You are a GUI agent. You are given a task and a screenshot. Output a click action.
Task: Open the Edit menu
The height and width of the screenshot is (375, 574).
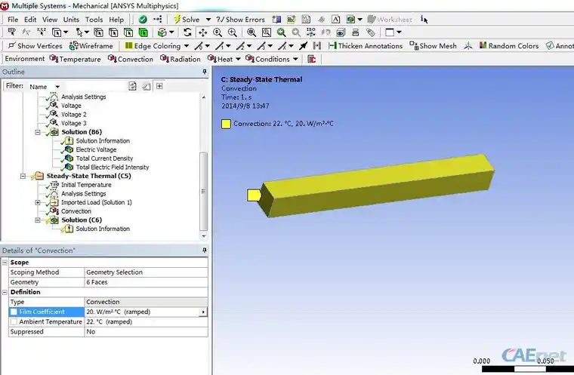30,20
